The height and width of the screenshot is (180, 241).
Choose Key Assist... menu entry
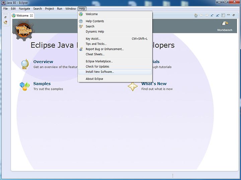(x=115, y=39)
